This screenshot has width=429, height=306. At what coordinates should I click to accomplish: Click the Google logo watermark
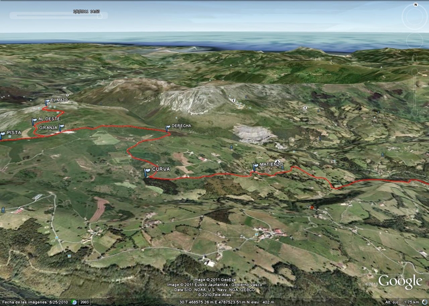click(400, 281)
